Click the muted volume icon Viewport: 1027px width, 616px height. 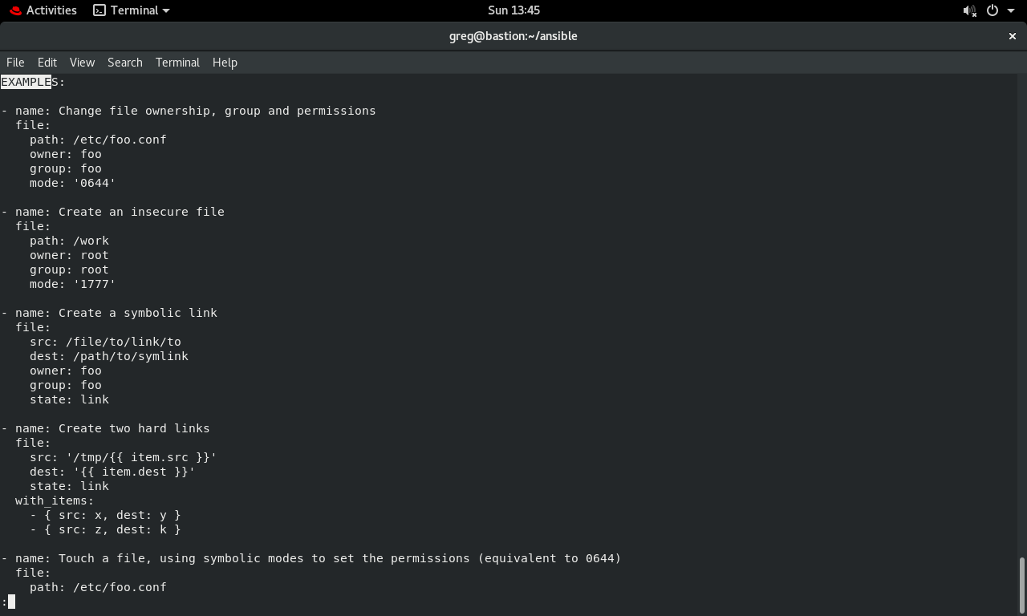(x=969, y=10)
